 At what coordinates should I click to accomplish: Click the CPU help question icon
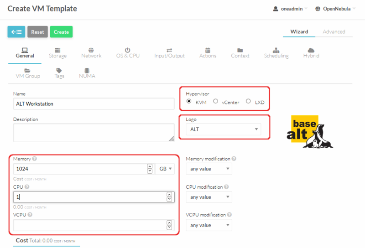27,187
